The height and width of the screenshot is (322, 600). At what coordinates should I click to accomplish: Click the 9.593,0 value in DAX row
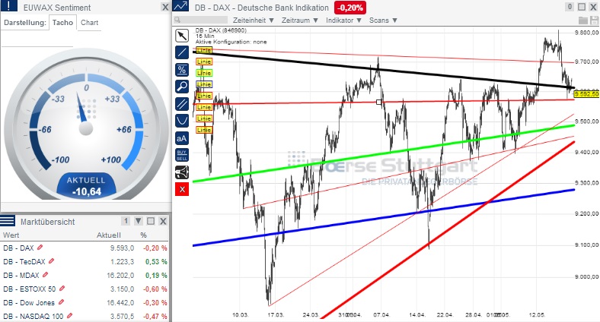(122, 248)
